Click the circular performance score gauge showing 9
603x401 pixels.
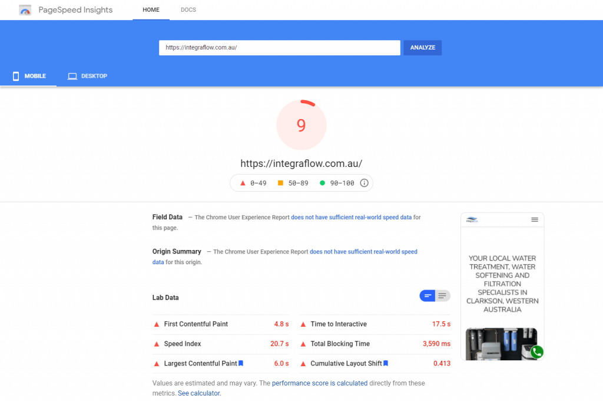coord(301,124)
